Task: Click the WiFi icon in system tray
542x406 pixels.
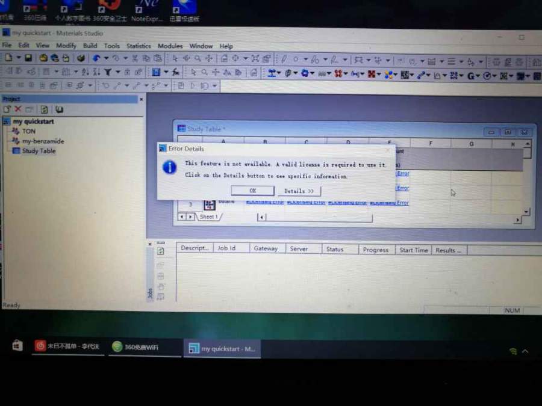Action: click(513, 351)
